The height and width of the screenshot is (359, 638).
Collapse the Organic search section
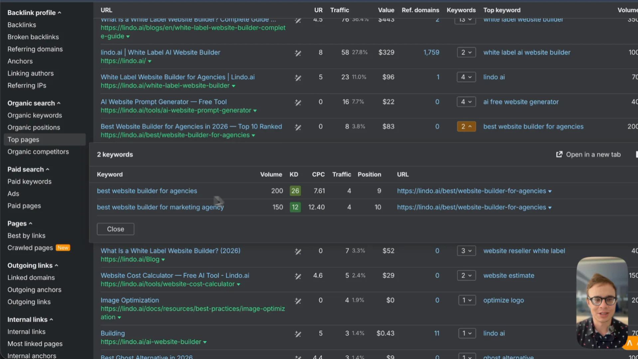point(34,103)
